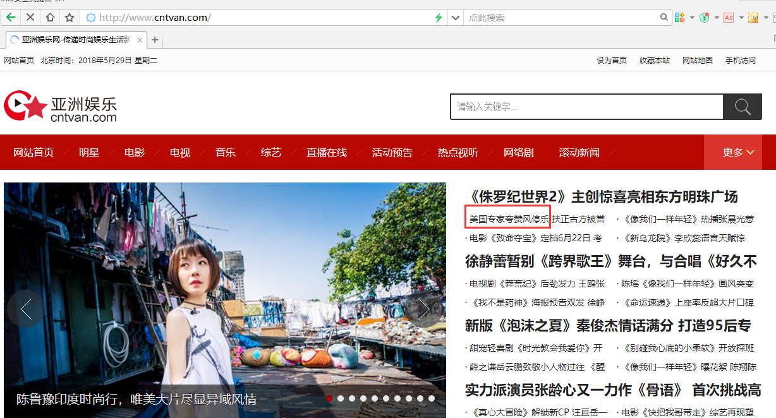The width and height of the screenshot is (776, 418).
Task: Open the 电视 navigation item
Action: click(180, 152)
